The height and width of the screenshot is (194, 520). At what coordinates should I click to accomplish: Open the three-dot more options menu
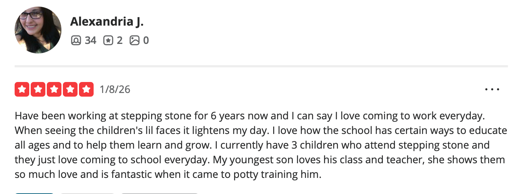[492, 89]
